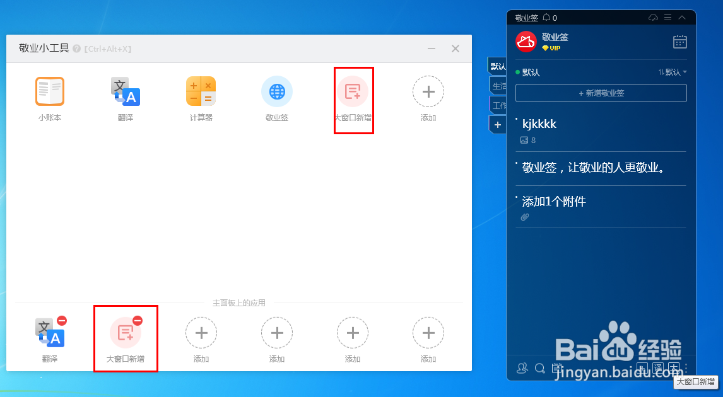Click the 译 translate shortcut in 敬业签 bottom bar

[658, 368]
